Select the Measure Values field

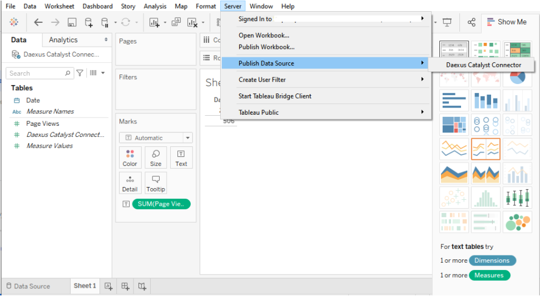(49, 146)
